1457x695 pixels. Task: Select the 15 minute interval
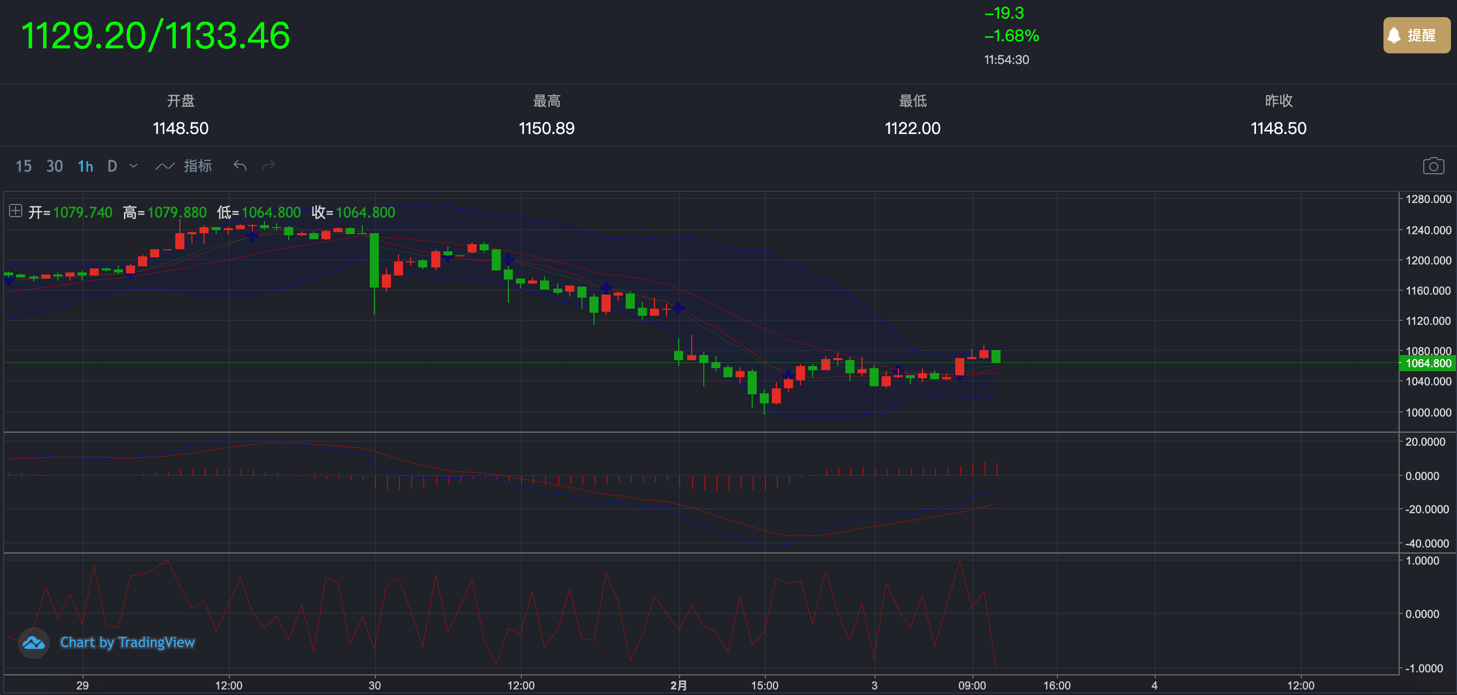(x=23, y=166)
